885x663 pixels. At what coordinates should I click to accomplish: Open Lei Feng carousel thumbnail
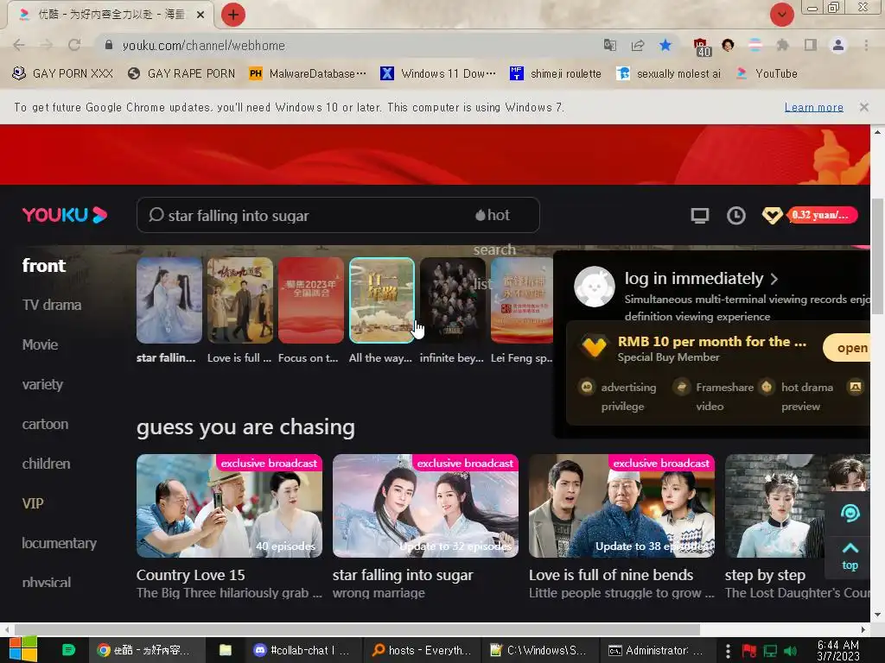pyautogui.click(x=522, y=300)
